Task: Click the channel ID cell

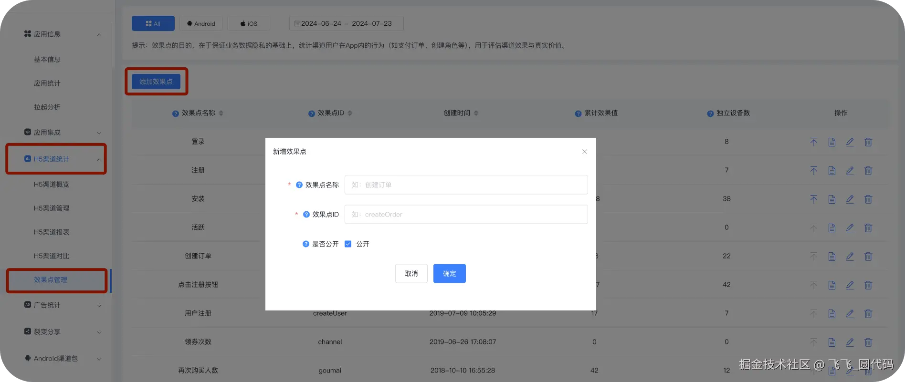Action: coord(330,342)
